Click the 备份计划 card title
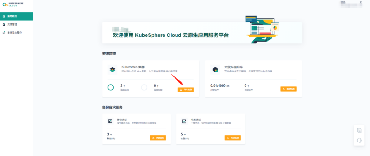The image size is (370, 156). 122,120
